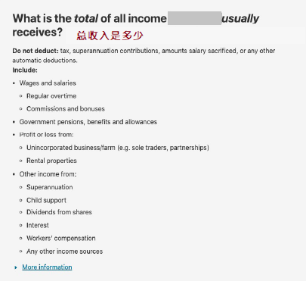Click 'Dividends from shares' sub-item
Viewport: 306px width, 281px height.
coord(59,212)
